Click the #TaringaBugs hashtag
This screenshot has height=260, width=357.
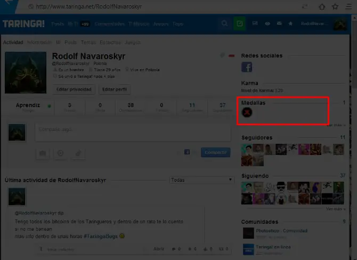(101, 237)
